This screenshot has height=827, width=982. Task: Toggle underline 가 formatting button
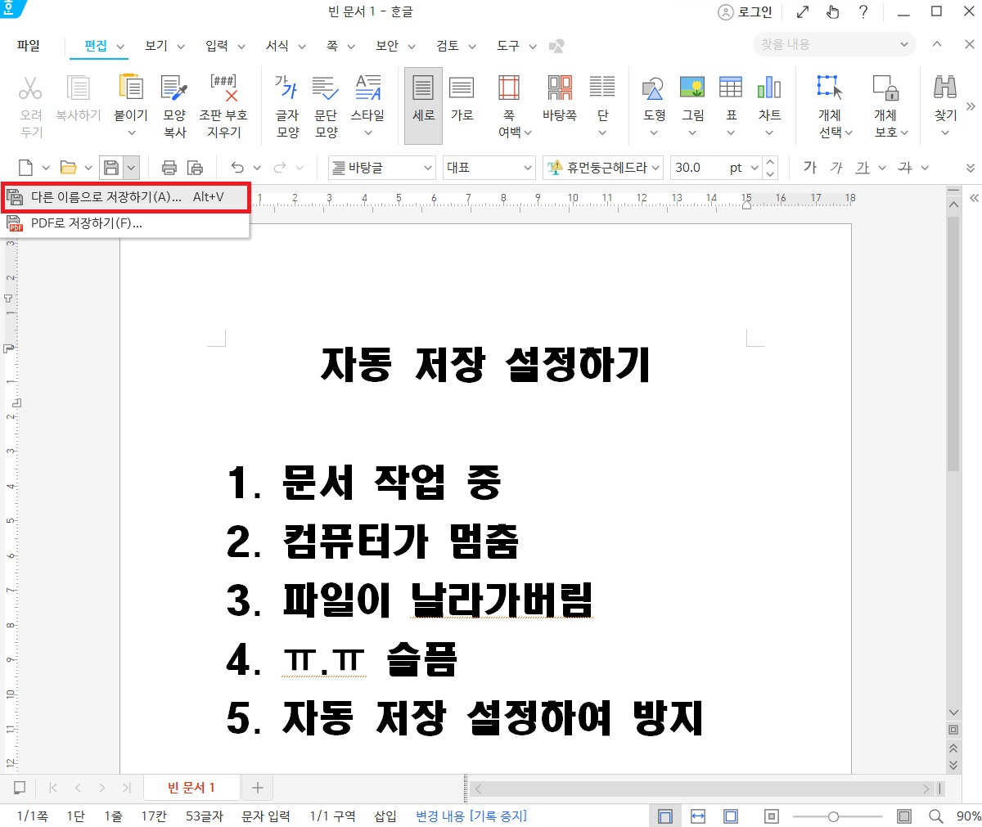[x=863, y=167]
